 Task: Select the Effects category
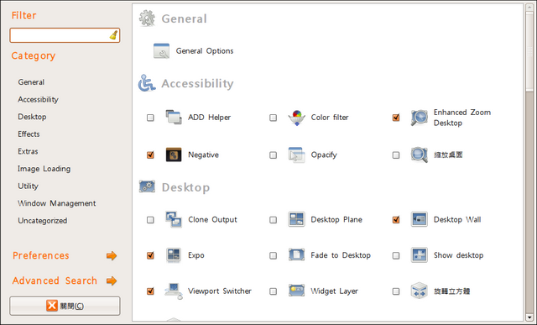[x=29, y=134]
